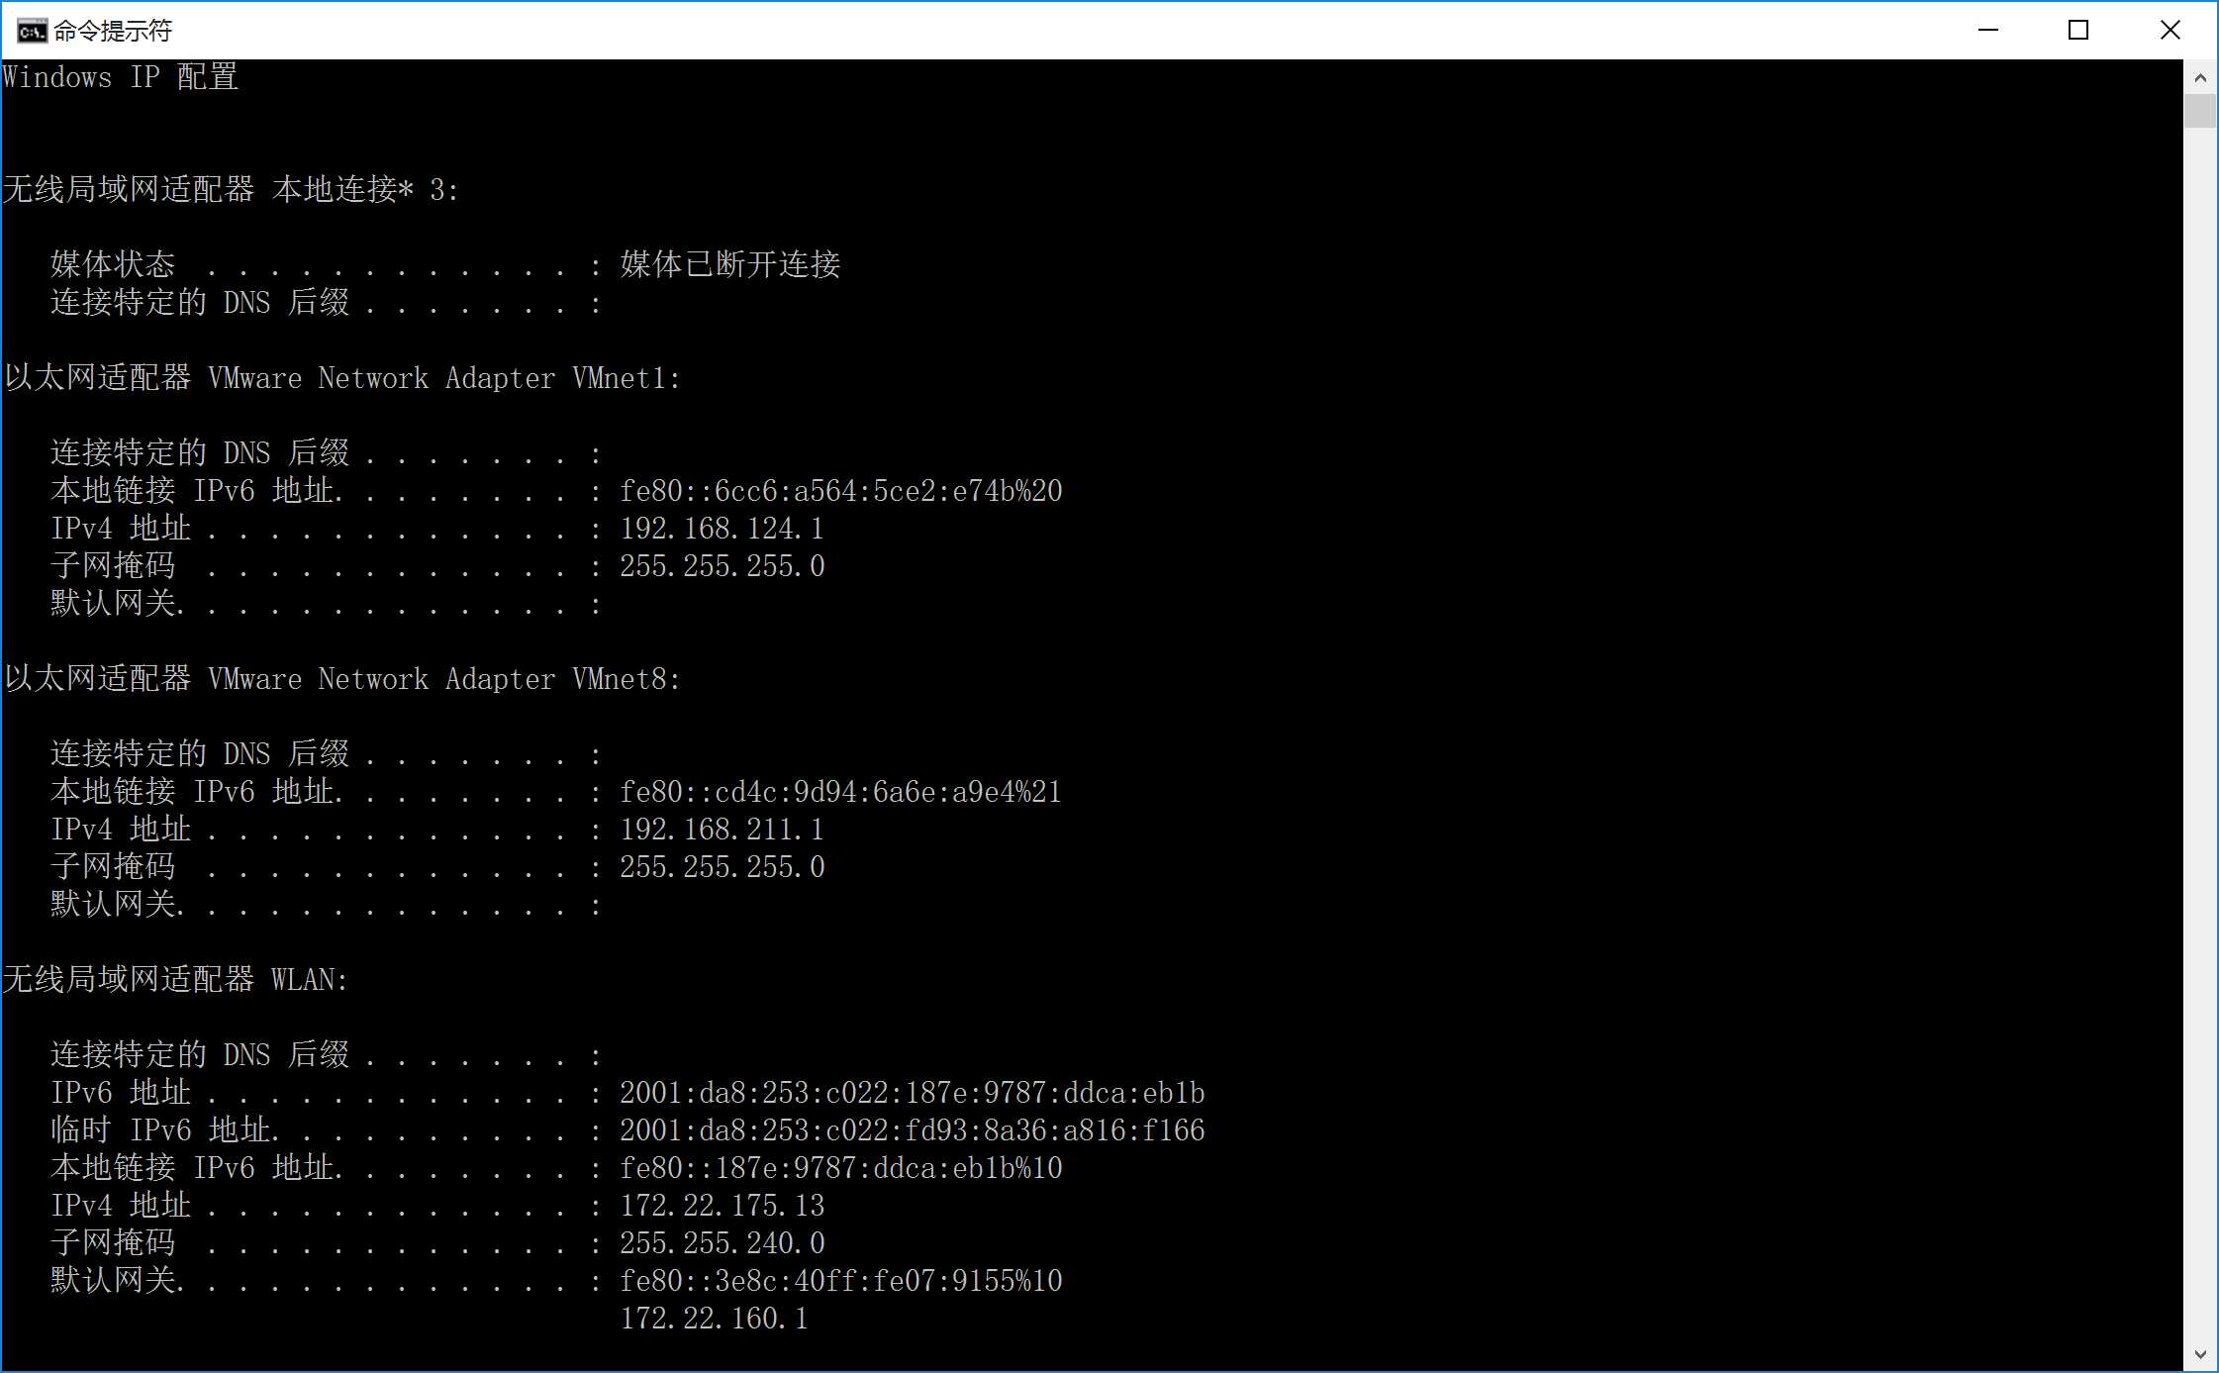Click the VMnet1 subnet mask 255.255.255.0
The image size is (2219, 1373).
coord(723,566)
